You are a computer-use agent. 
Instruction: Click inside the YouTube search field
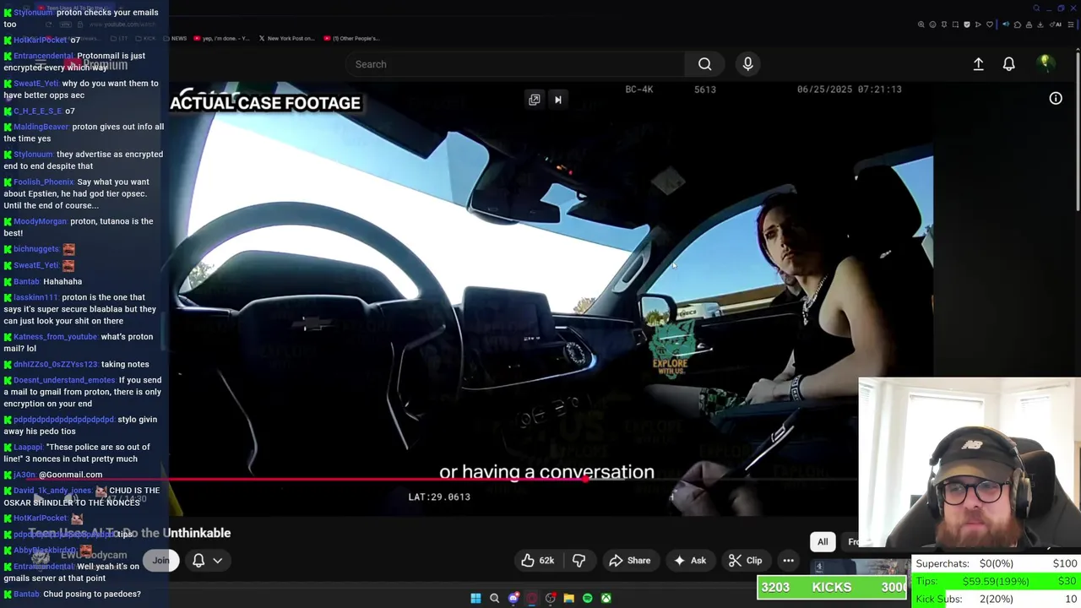click(515, 64)
